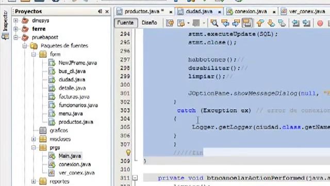Open the ver_conex.java editor tab
Screen dimensions: 330x186
(x=307, y=11)
